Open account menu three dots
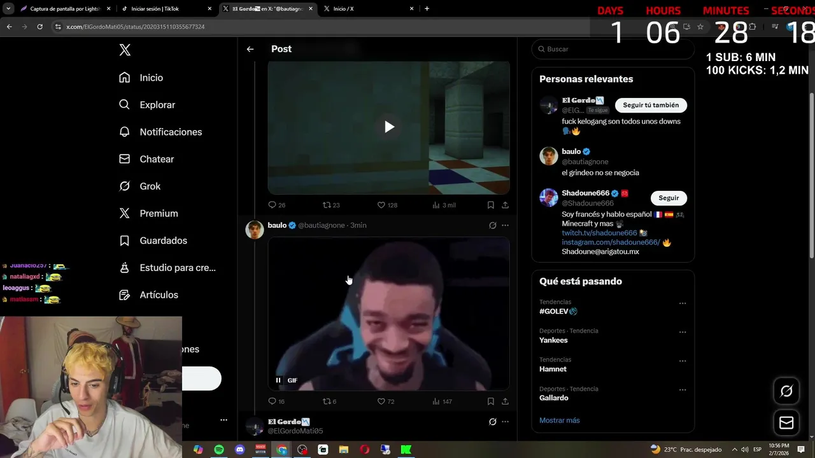This screenshot has height=458, width=815. (223, 420)
